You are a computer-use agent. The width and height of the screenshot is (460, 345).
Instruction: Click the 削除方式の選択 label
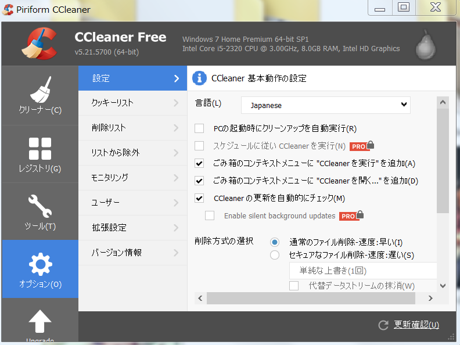[x=224, y=241]
